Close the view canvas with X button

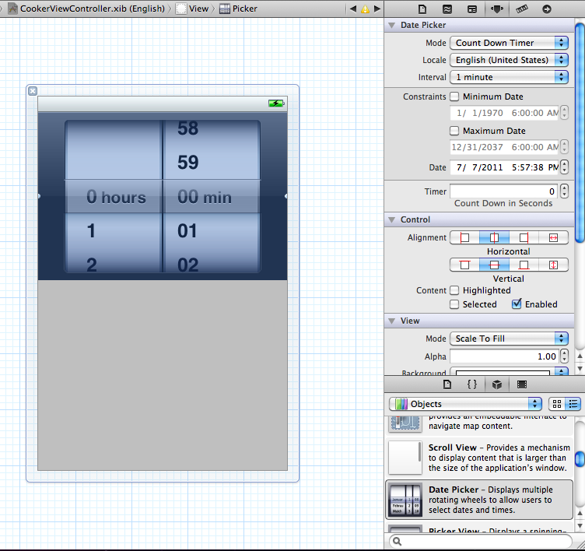pos(33,91)
